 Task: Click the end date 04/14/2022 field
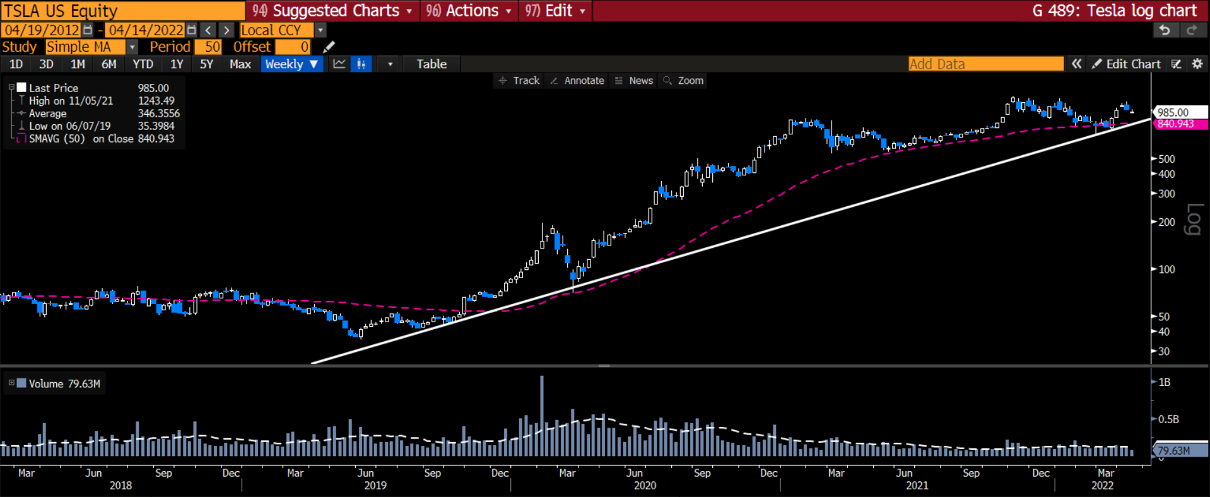click(145, 30)
